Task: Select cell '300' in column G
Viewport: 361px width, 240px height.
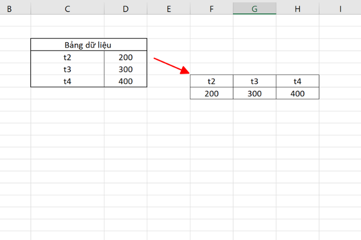Action: (255, 93)
